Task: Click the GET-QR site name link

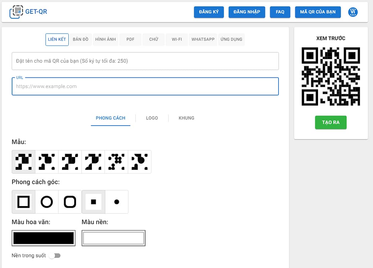Action: pyautogui.click(x=36, y=12)
